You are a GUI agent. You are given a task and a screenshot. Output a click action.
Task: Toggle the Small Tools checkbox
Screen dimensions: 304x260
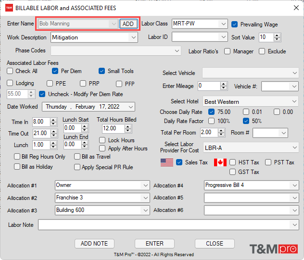101,71
